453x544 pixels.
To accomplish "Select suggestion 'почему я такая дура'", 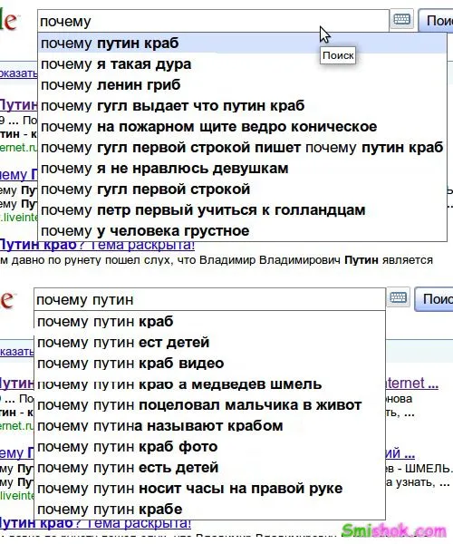I will click(x=242, y=64).
